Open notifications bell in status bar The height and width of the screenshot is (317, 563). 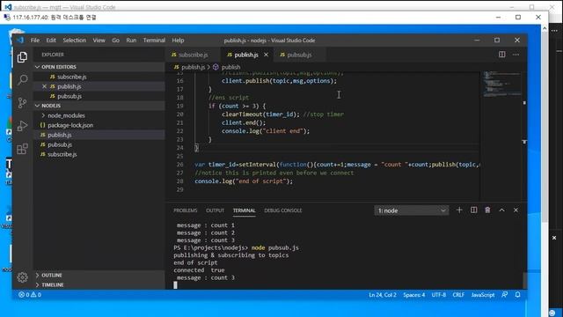tap(518, 295)
